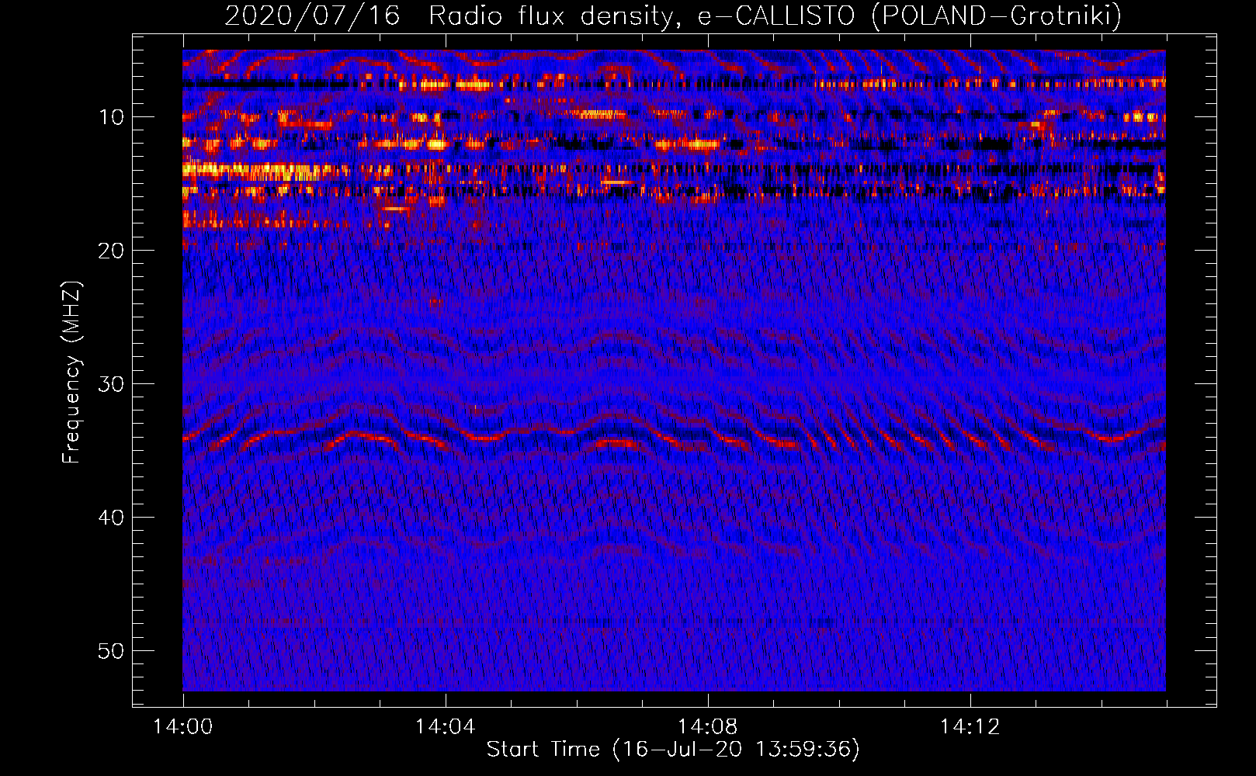The image size is (1256, 776).
Task: Click the '50' frequency tick label
Action: [112, 651]
